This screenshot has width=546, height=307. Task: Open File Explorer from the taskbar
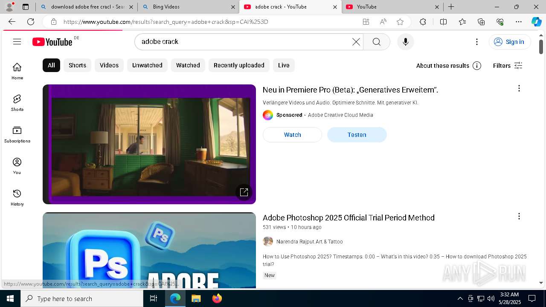click(196, 298)
